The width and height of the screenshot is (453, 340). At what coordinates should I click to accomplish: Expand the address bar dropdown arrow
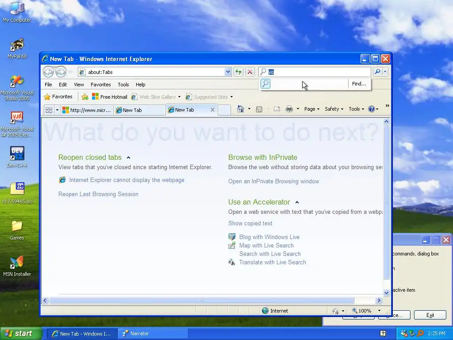[228, 72]
